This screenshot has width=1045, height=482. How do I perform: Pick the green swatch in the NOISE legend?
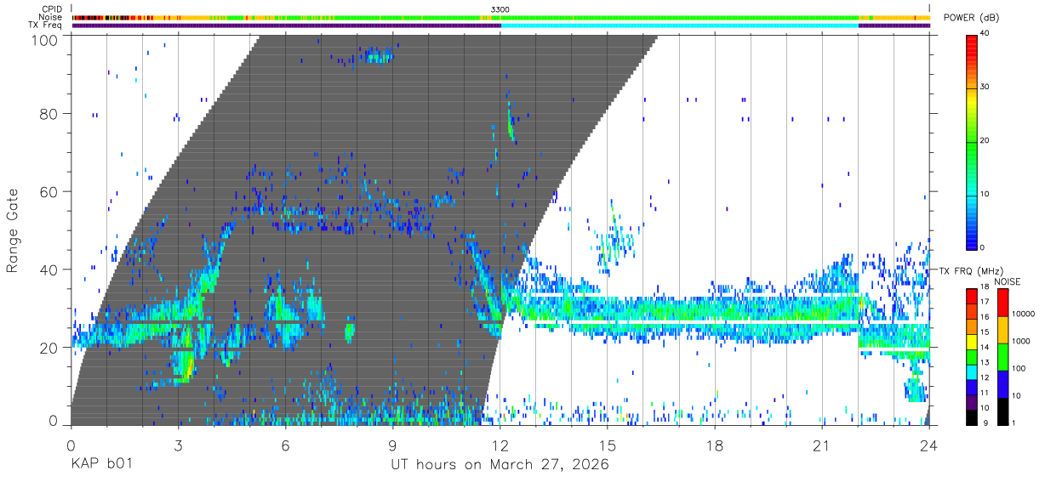tap(1002, 356)
